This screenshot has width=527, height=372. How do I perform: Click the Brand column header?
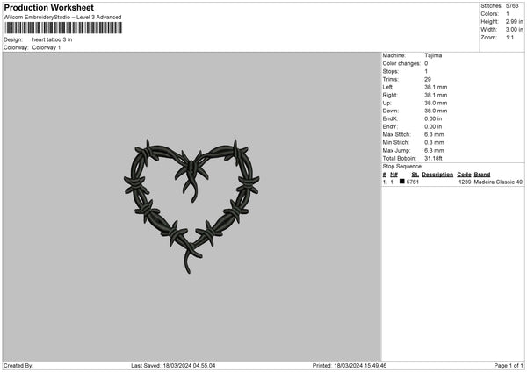pyautogui.click(x=483, y=174)
